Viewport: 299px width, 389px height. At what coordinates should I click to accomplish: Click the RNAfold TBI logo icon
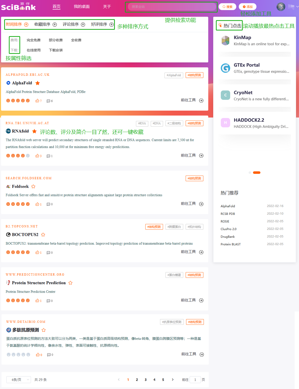point(8,131)
